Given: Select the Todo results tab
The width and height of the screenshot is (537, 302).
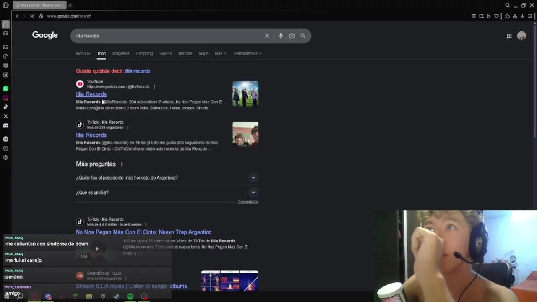Looking at the screenshot, I should pos(102,53).
